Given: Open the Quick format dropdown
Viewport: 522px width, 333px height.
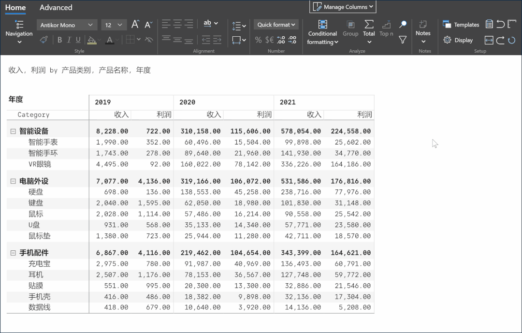Looking at the screenshot, I should [x=276, y=25].
